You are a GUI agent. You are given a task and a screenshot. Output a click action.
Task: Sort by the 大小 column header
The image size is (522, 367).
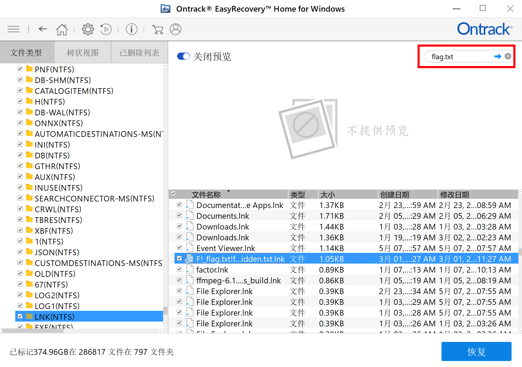(x=348, y=194)
